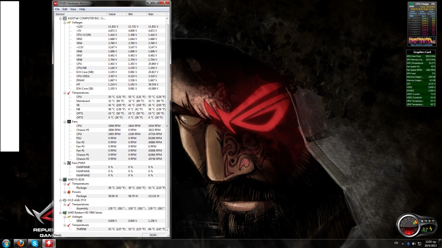Click the scrollbar up arrow in HWMonitor

[x=167, y=18]
